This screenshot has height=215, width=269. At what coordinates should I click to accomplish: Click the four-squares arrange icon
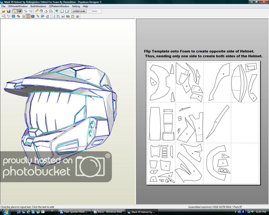click(x=58, y=16)
